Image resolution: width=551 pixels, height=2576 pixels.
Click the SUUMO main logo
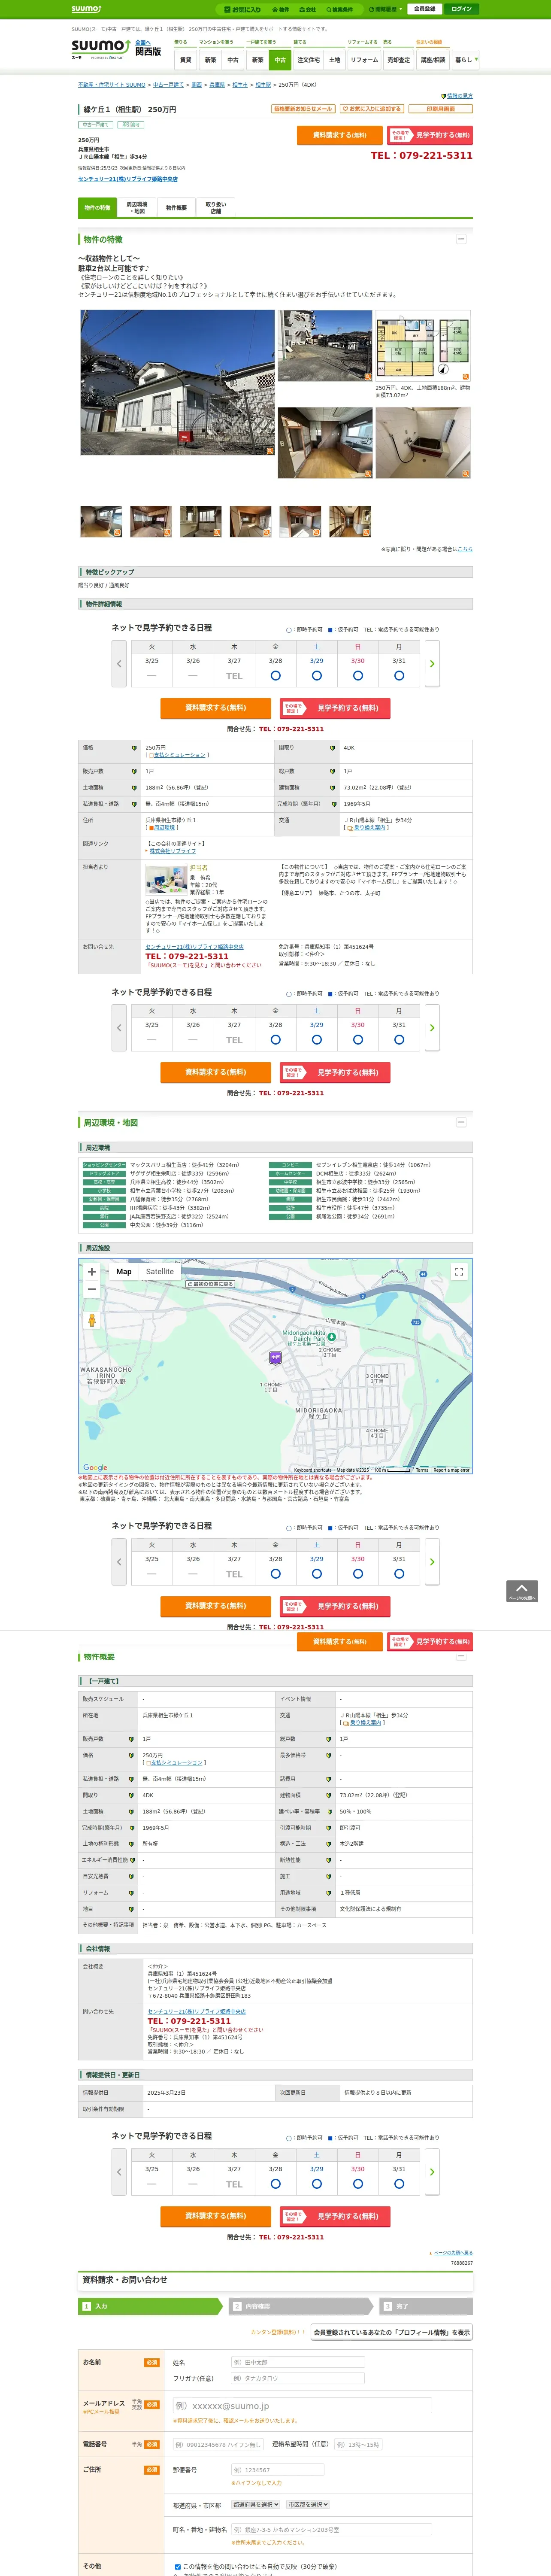tap(100, 48)
